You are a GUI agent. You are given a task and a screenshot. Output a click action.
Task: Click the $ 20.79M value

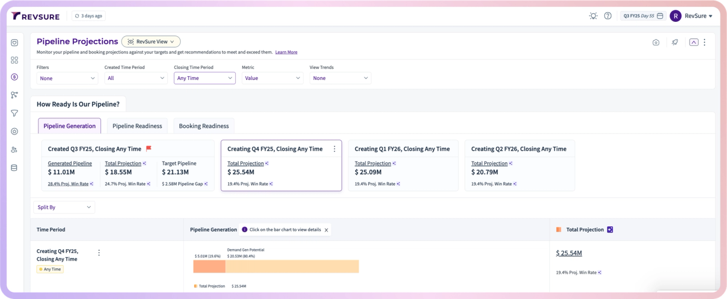click(x=484, y=172)
